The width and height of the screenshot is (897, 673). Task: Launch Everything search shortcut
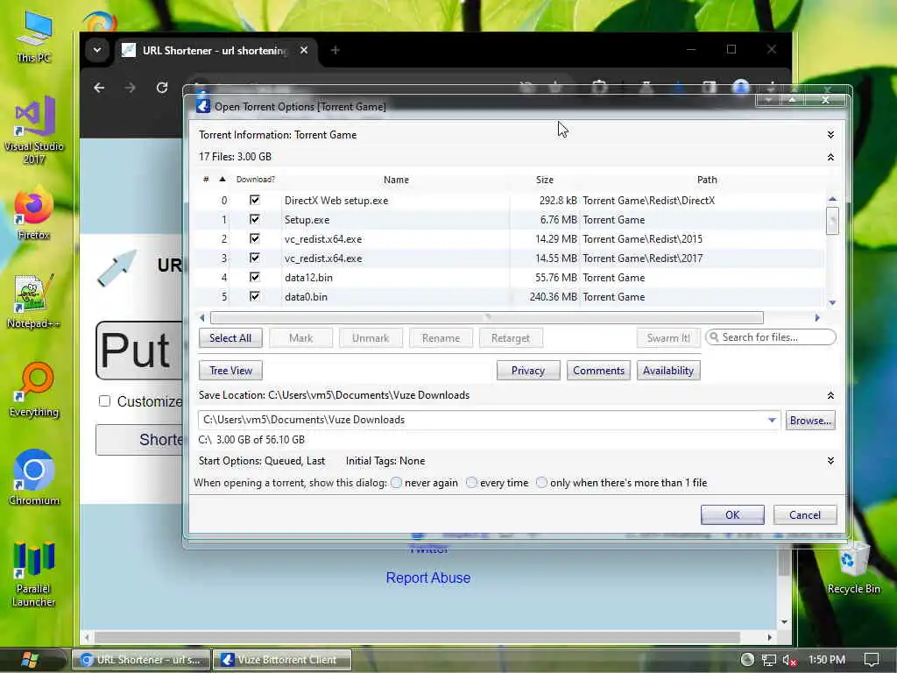point(34,390)
